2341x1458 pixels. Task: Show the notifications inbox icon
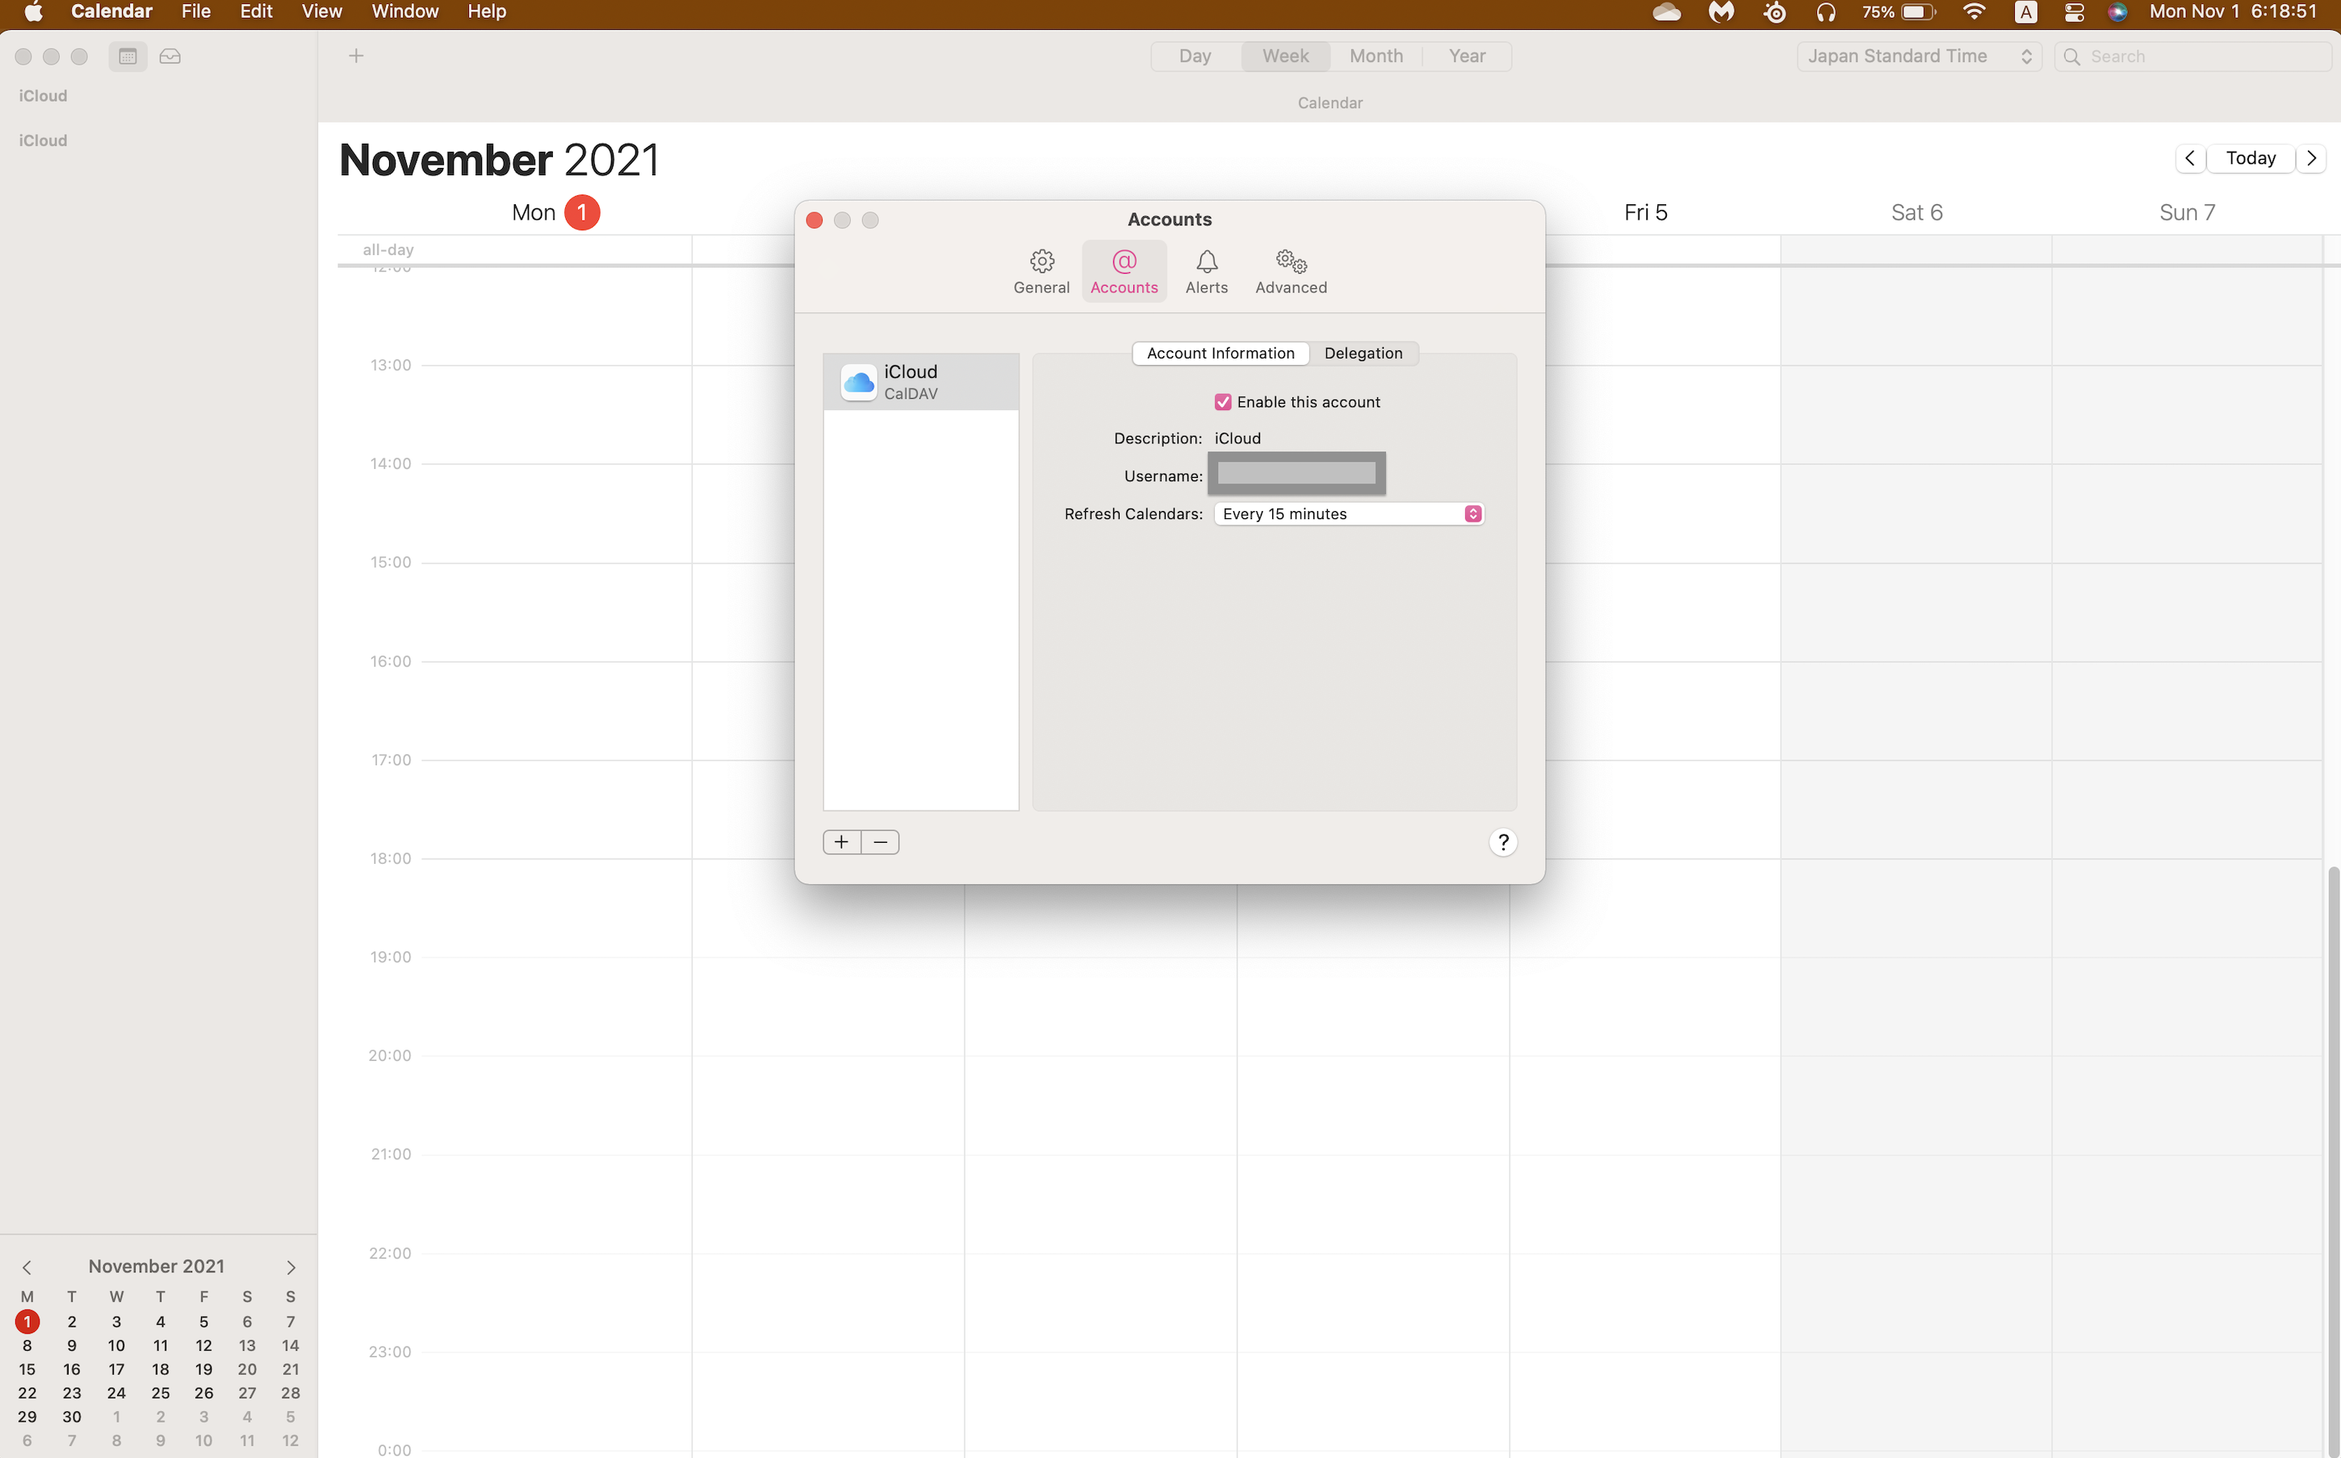[170, 57]
